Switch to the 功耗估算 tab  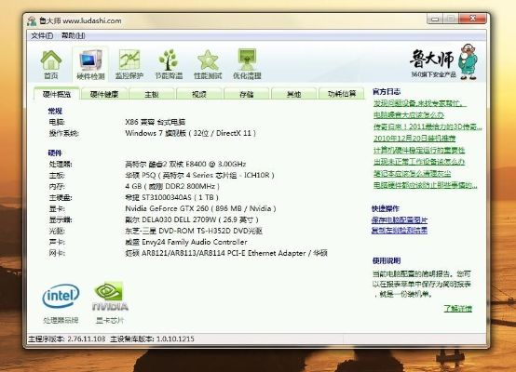tap(342, 94)
